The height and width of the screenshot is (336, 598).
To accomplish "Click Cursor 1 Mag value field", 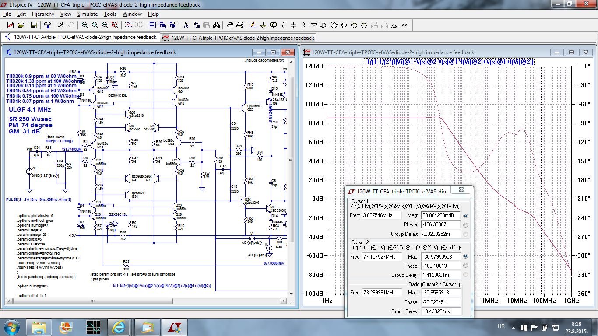I will (440, 215).
